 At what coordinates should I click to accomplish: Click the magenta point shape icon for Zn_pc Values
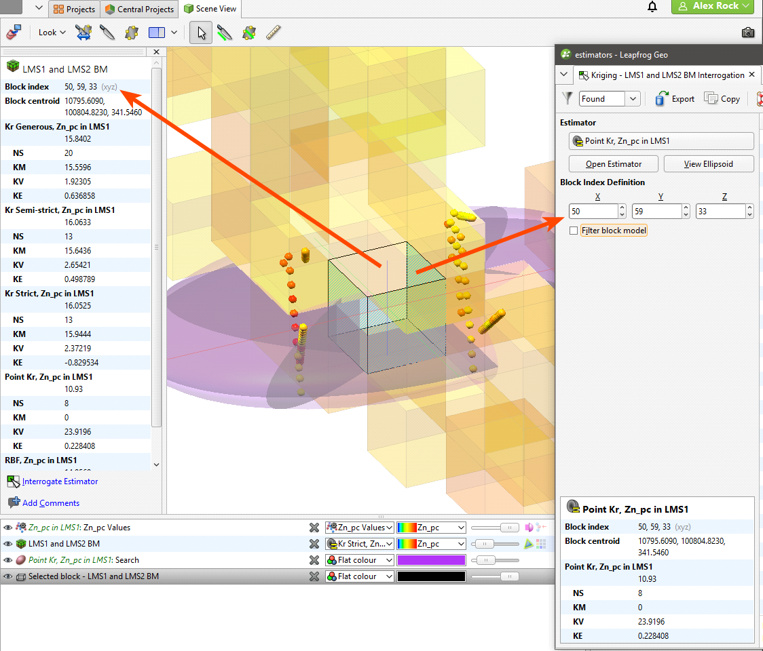[528, 528]
